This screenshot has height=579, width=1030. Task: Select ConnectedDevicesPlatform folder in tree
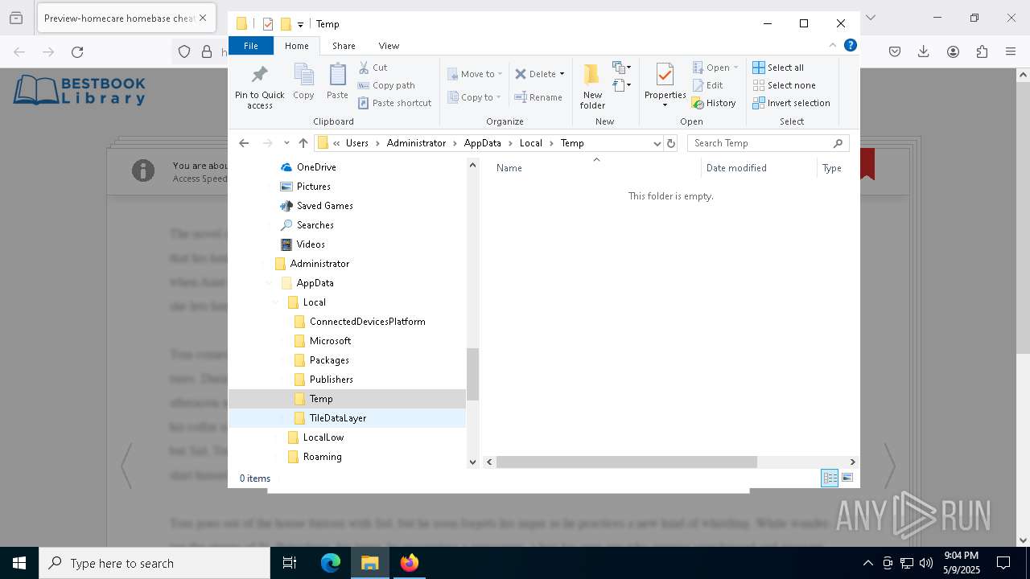click(367, 322)
